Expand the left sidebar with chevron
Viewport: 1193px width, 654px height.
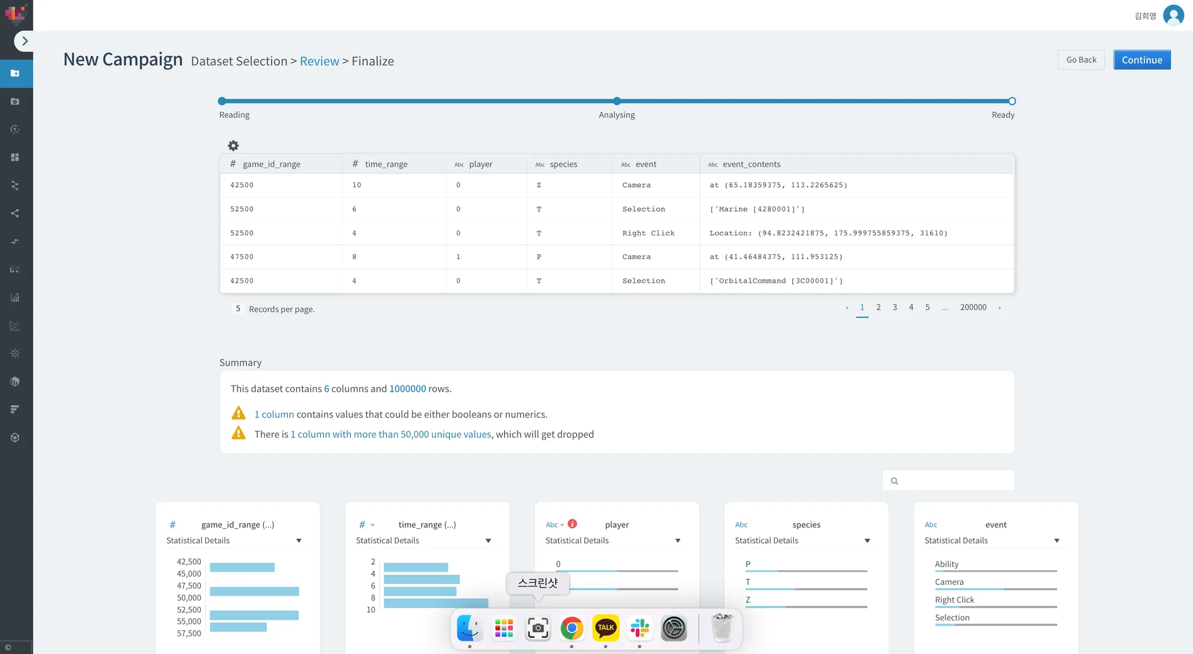pyautogui.click(x=24, y=41)
